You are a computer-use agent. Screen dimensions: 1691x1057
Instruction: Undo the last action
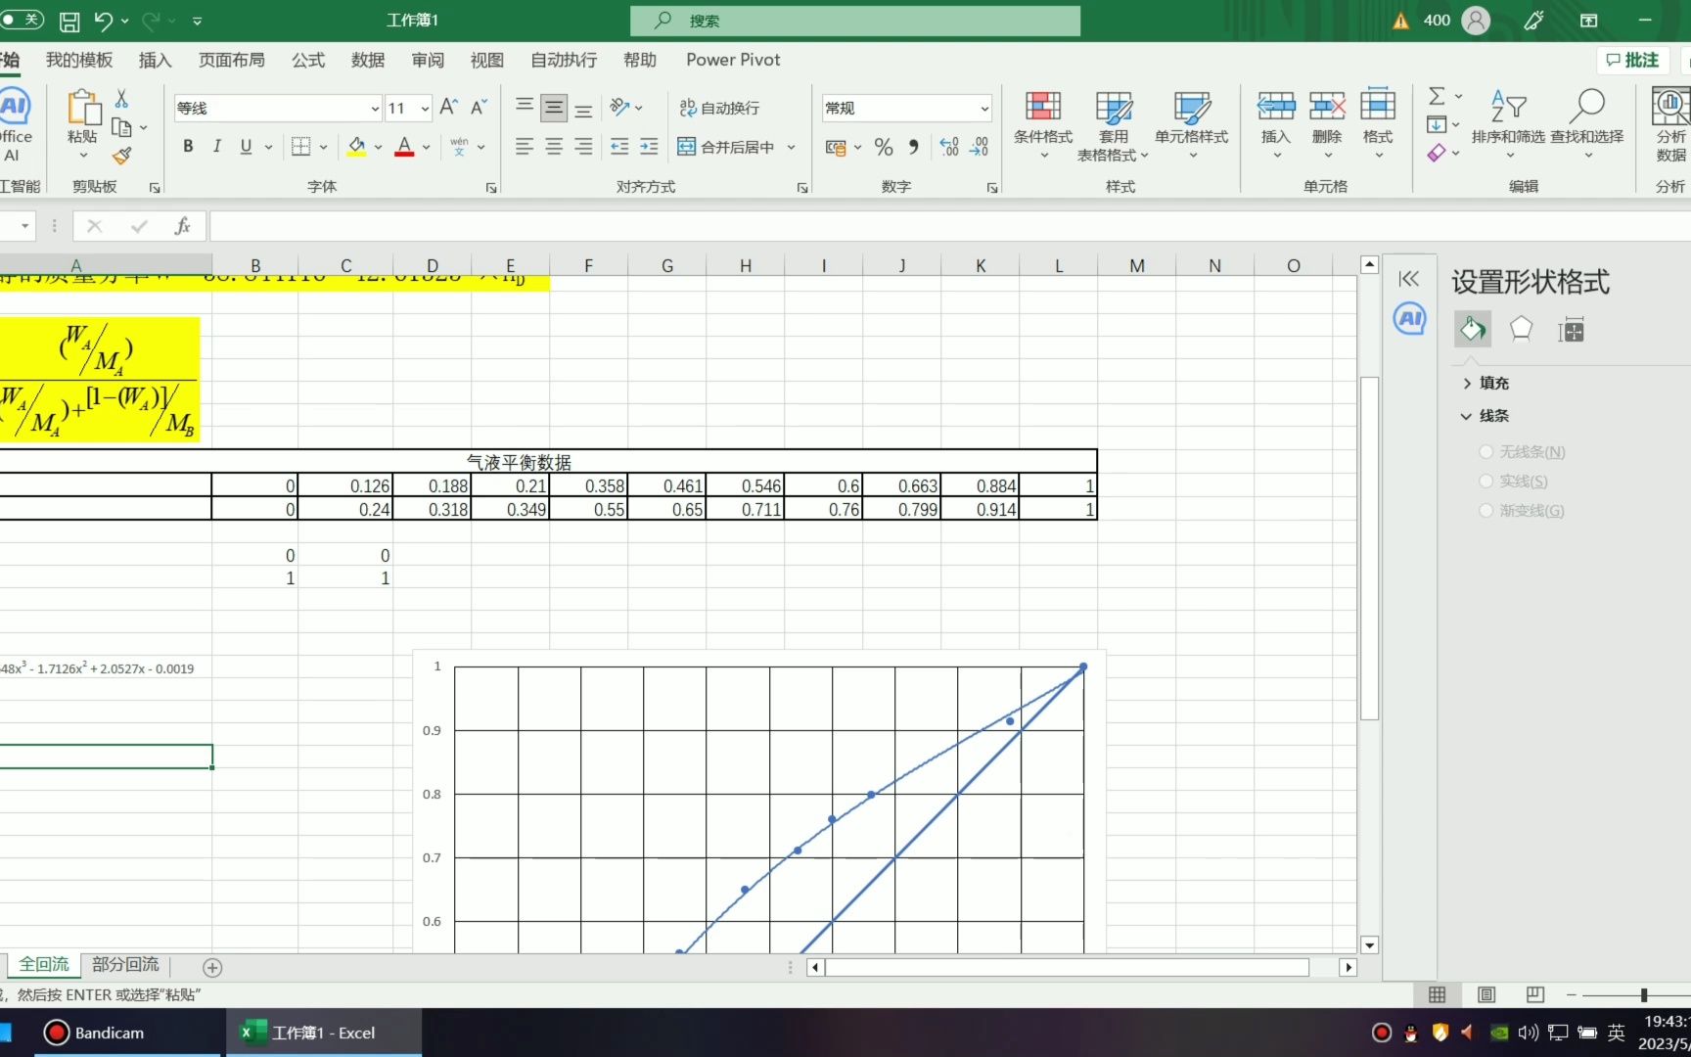(x=104, y=21)
